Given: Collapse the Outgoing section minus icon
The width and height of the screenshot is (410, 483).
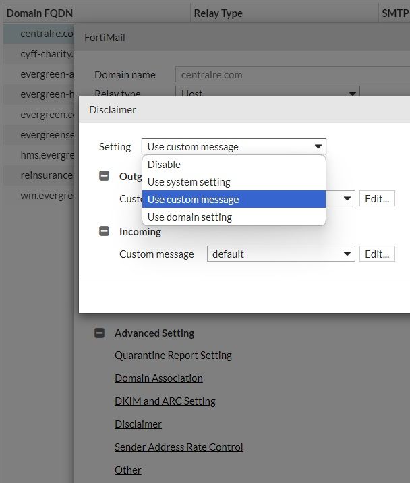Looking at the screenshot, I should [x=104, y=176].
